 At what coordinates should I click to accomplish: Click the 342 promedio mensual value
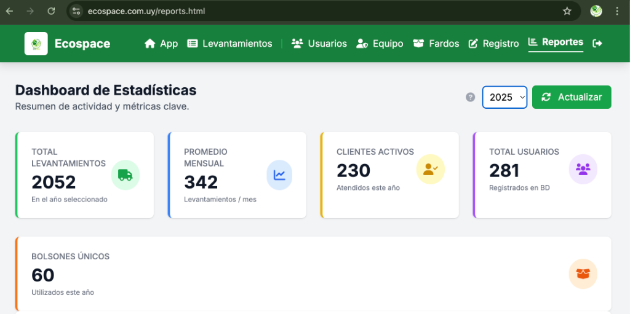pyautogui.click(x=201, y=182)
